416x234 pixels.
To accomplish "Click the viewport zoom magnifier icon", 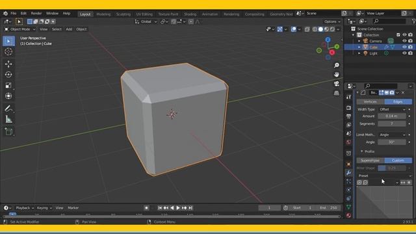I will [337, 65].
